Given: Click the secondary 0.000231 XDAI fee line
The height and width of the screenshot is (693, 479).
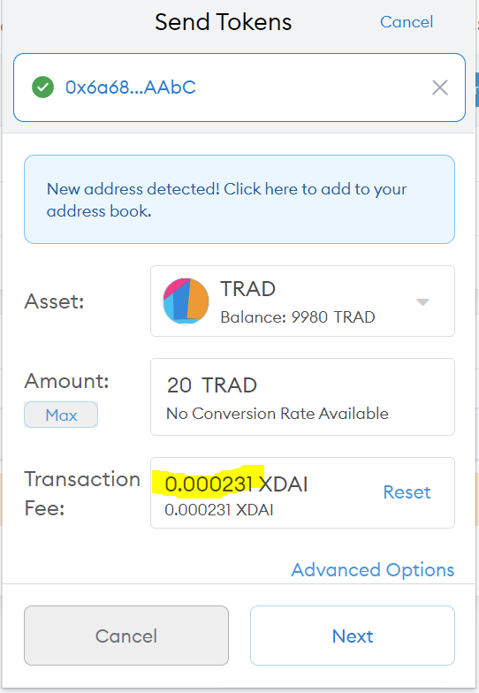Looking at the screenshot, I should click(x=219, y=510).
